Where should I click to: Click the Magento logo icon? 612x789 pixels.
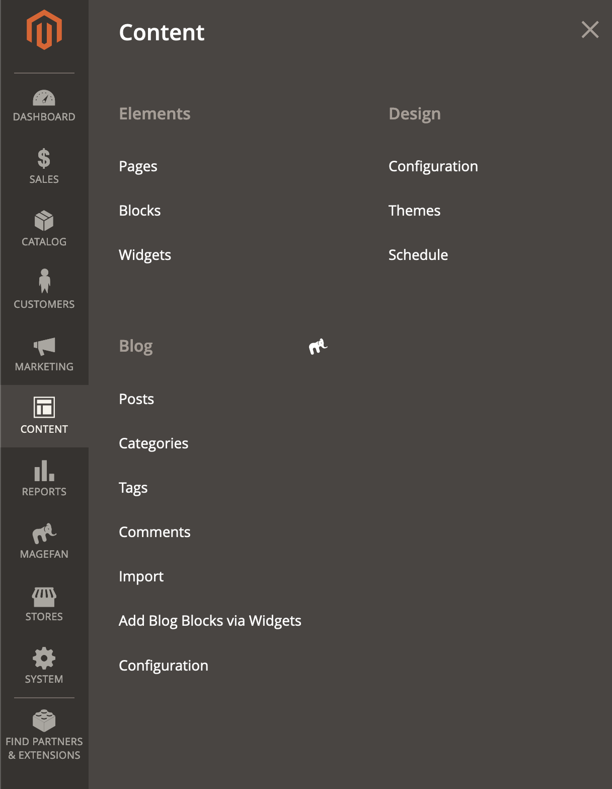[44, 30]
